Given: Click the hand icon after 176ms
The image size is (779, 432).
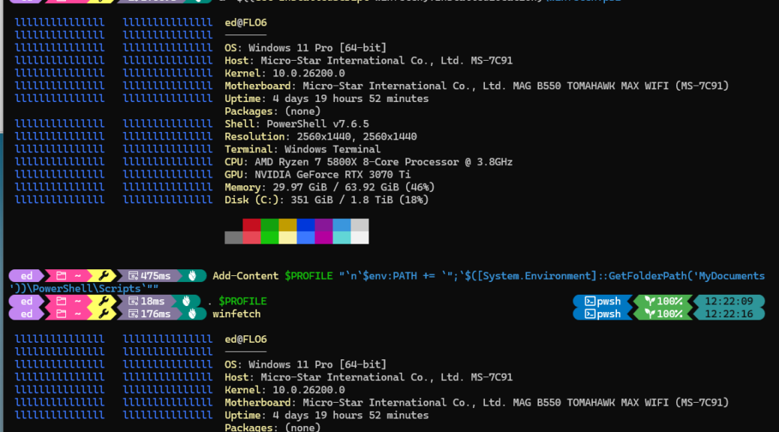Looking at the screenshot, I should (192, 313).
